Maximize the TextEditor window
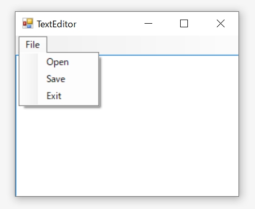Screen dimensions: 255x209 tap(184, 24)
